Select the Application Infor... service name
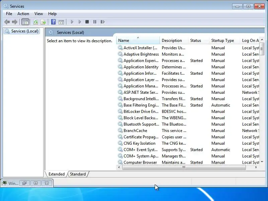The image size is (268, 201). point(140,73)
